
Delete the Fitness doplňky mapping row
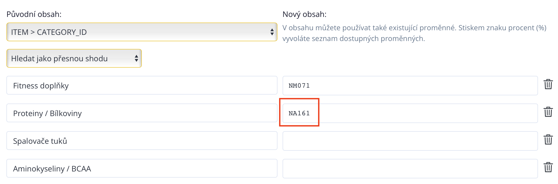pyautogui.click(x=548, y=85)
